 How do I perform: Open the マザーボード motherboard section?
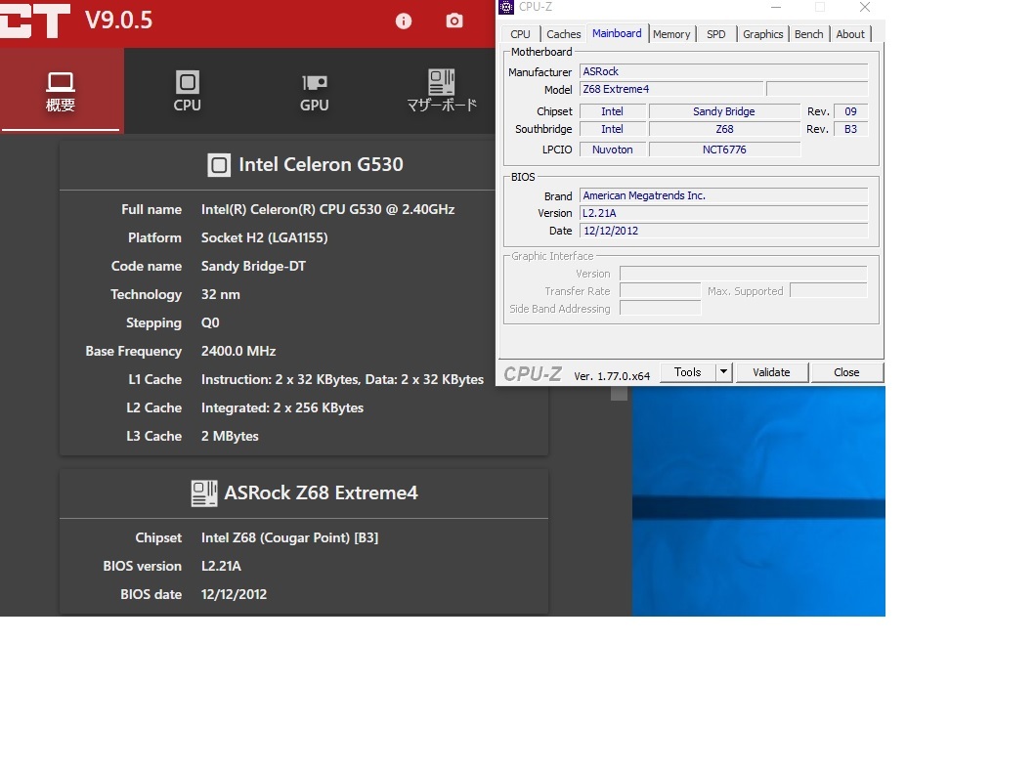pos(442,91)
